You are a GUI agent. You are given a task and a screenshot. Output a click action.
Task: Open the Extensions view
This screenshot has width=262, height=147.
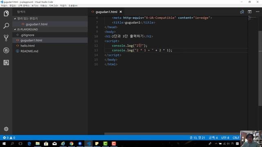pyautogui.click(x=6, y=62)
